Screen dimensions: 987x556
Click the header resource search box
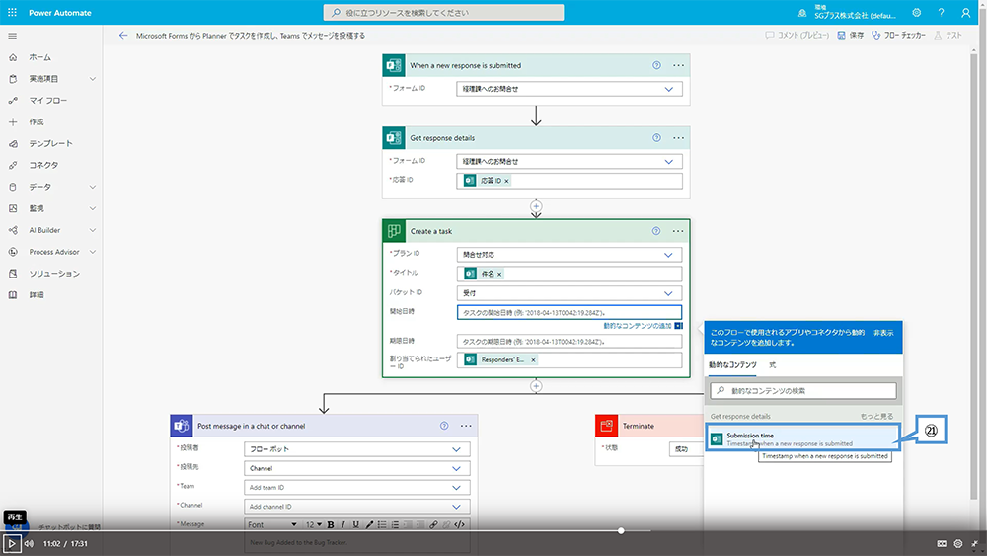click(443, 13)
